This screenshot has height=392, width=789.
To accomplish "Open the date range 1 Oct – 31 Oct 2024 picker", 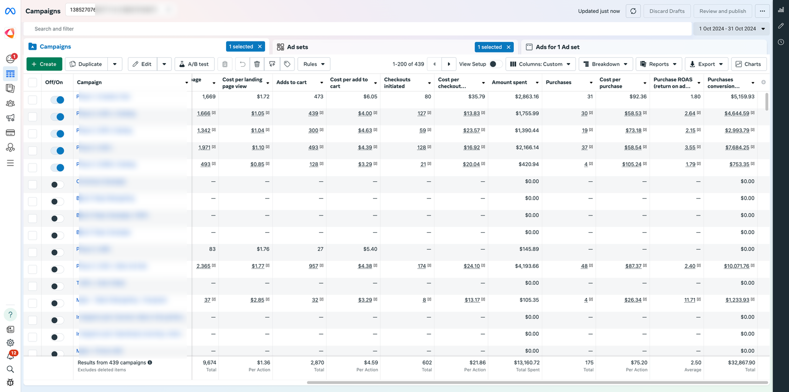I will tap(732, 29).
